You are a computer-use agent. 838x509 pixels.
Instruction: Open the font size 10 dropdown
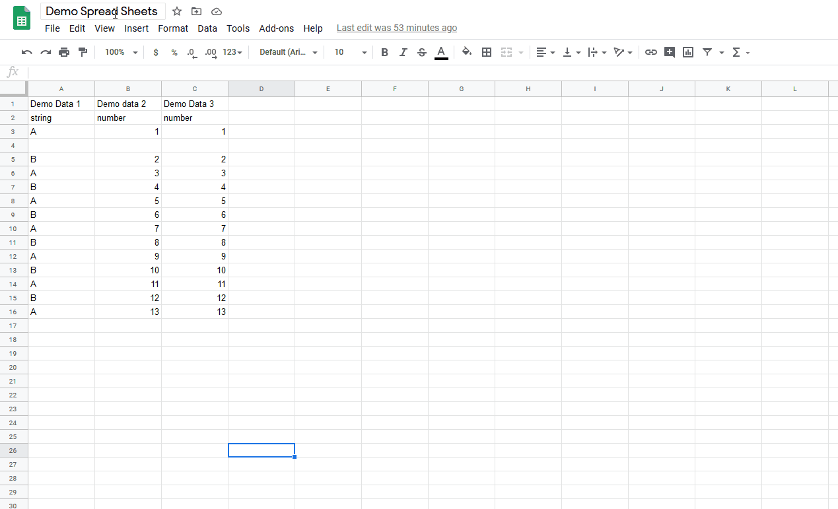tap(350, 52)
